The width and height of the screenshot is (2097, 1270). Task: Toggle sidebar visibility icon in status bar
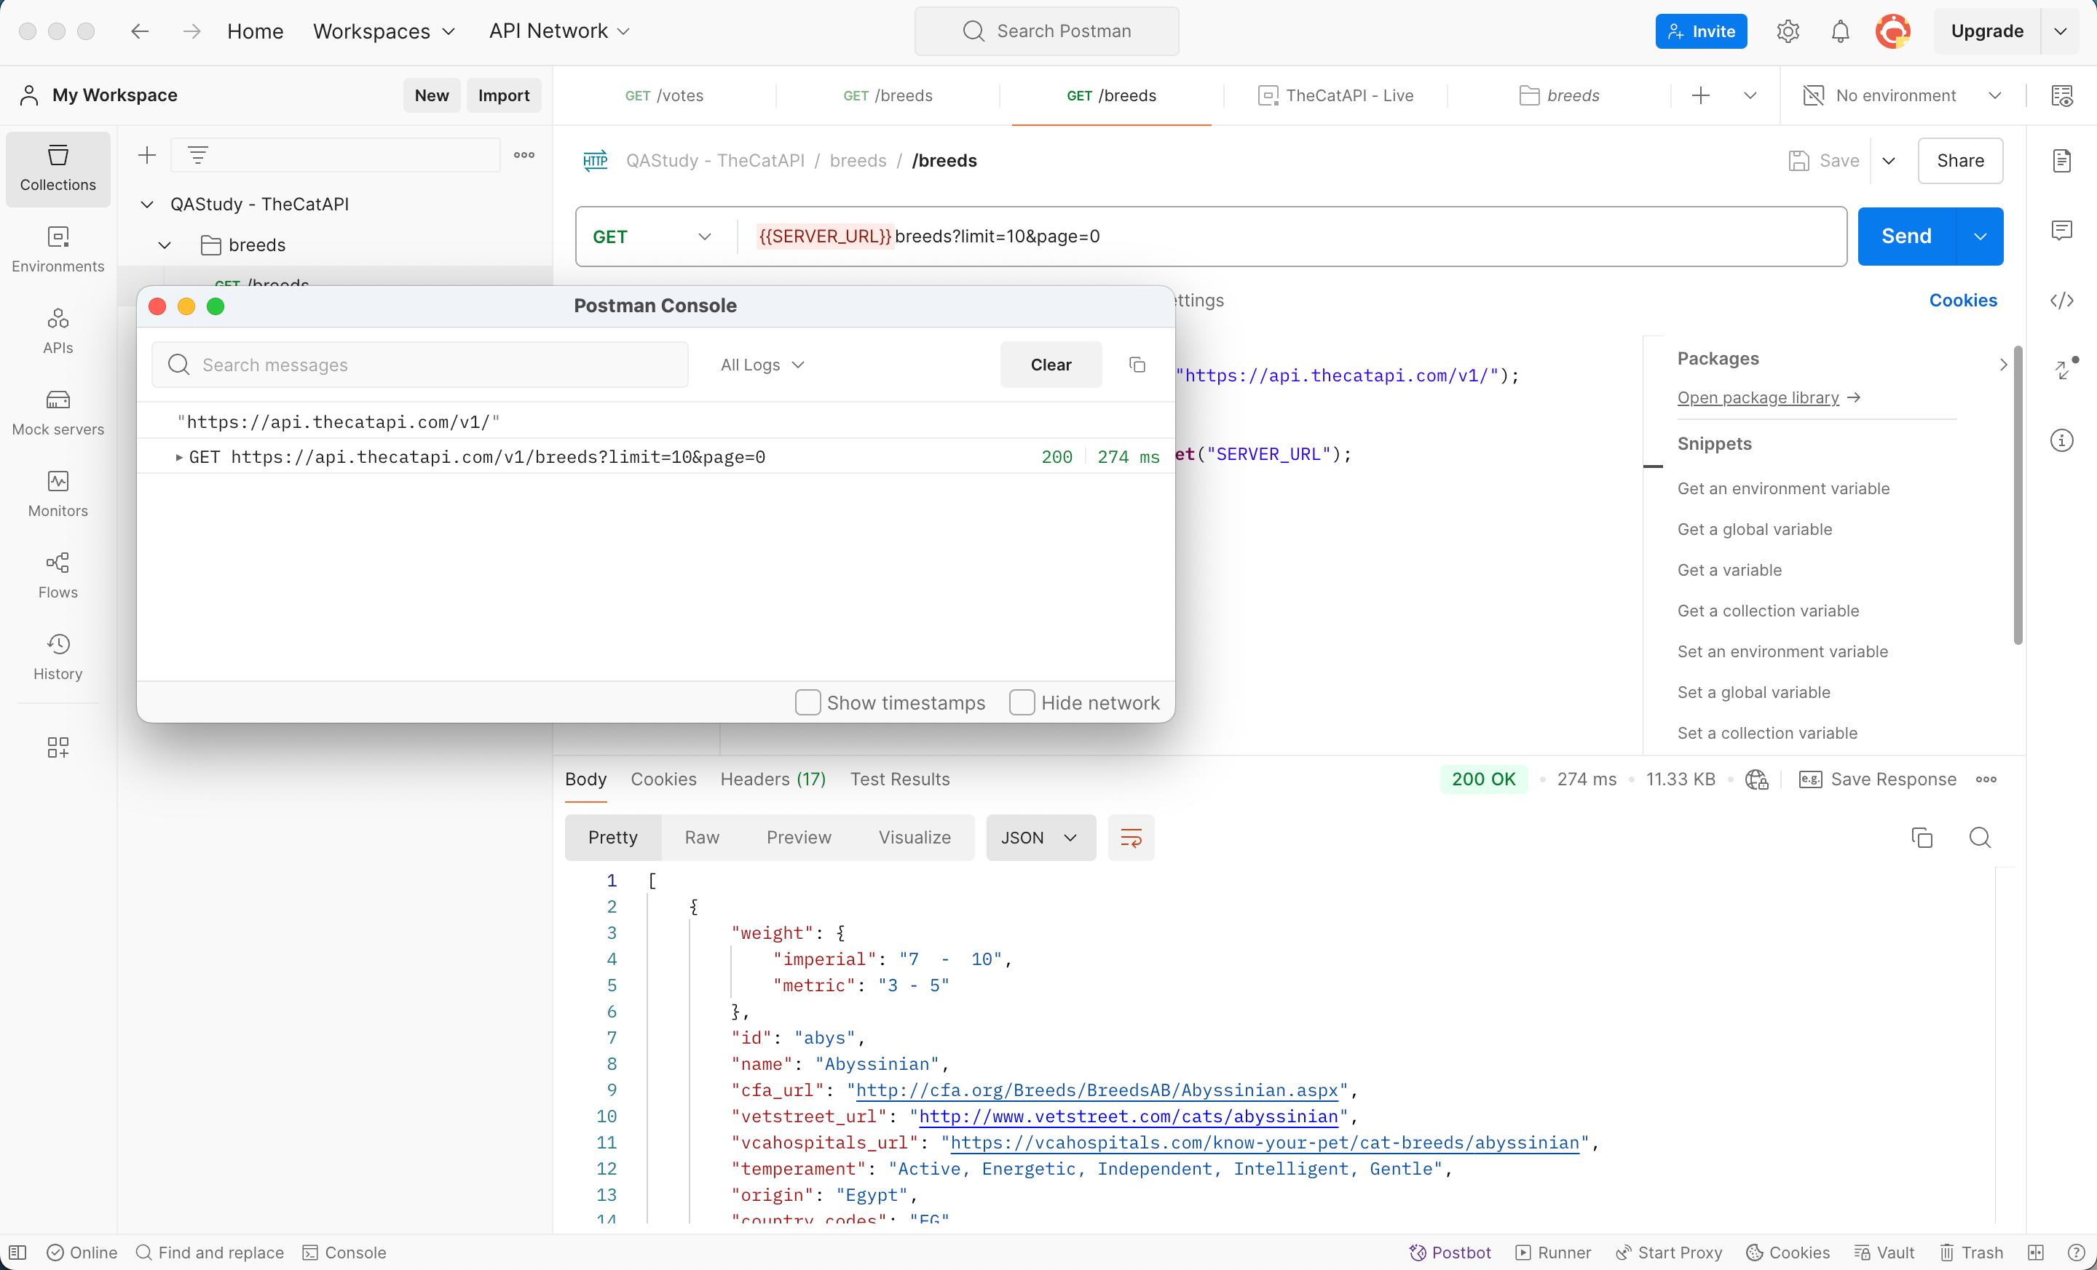point(17,1252)
